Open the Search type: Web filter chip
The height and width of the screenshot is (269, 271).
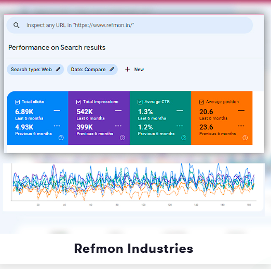pyautogui.click(x=35, y=70)
